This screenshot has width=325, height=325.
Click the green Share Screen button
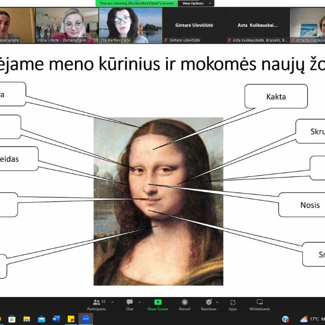tap(158, 305)
